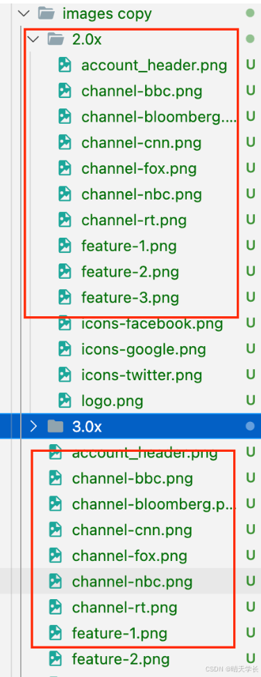
Task: Click the 3.0x folder icon
Action: 56,427
